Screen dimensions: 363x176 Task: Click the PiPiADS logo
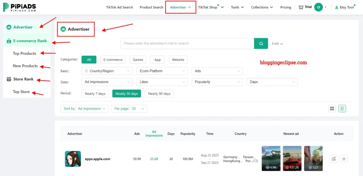point(19,7)
